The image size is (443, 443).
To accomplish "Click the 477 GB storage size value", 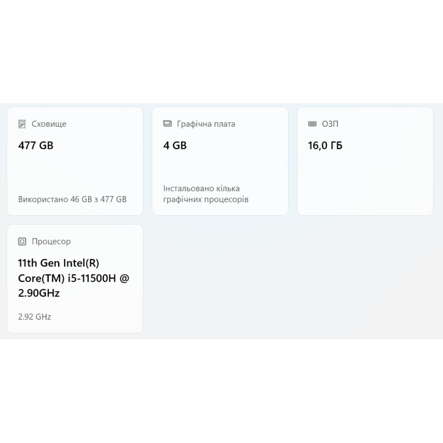I will click(36, 146).
